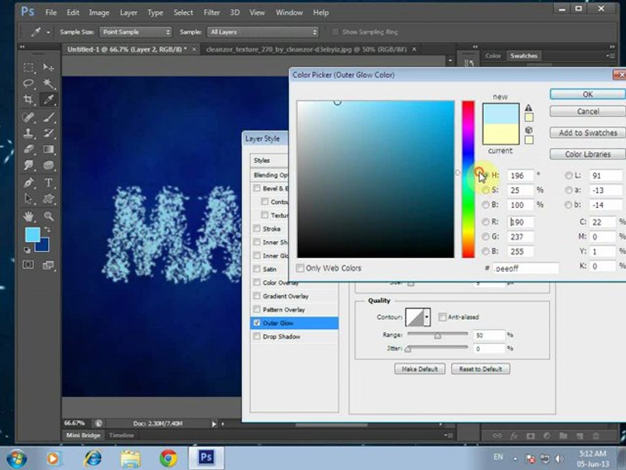Click the vertical hue spectrum slider
Screen dimensions: 626x470
pos(468,180)
